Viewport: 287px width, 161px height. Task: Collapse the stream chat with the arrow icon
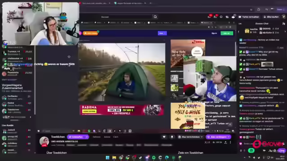[240, 24]
